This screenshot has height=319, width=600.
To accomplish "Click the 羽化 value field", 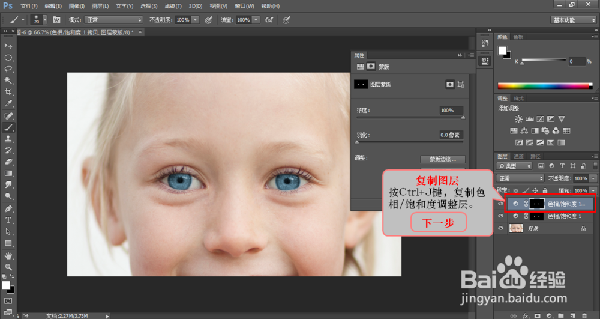I will (451, 135).
